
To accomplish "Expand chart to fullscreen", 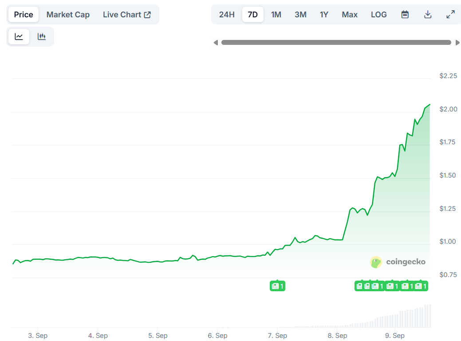I will pos(450,14).
